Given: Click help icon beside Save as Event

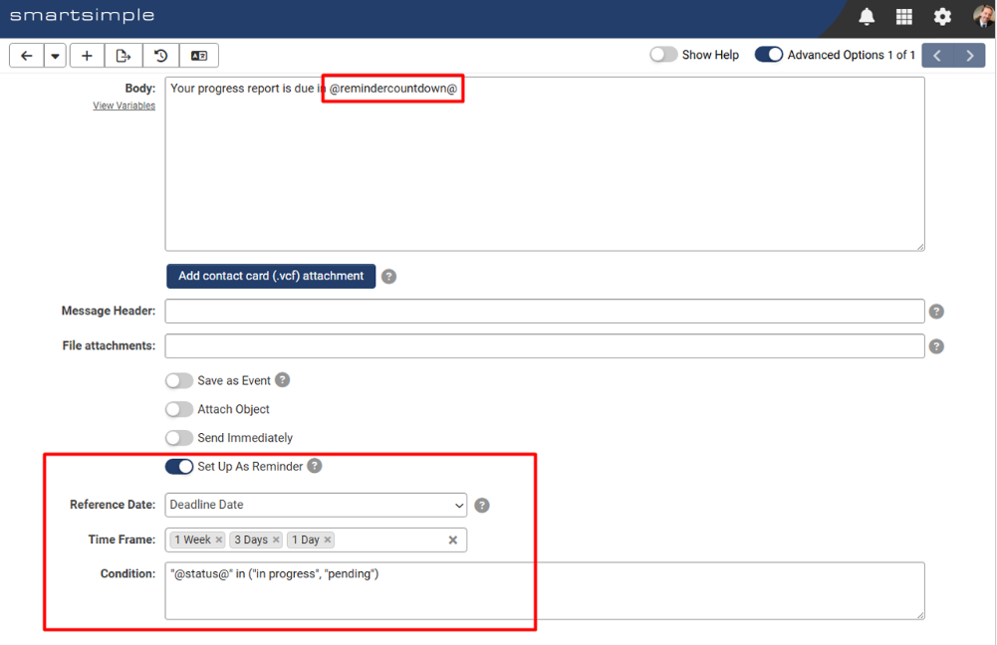Looking at the screenshot, I should (x=282, y=380).
